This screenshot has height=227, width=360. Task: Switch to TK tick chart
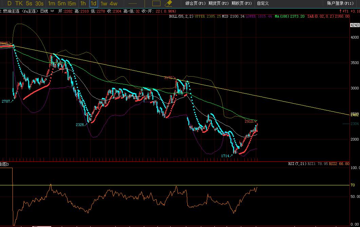(x=19, y=3)
